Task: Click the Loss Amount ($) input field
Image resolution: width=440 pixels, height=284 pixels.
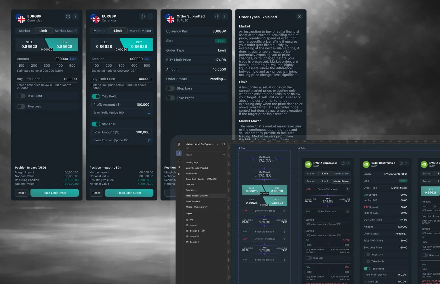Action: pos(122,132)
